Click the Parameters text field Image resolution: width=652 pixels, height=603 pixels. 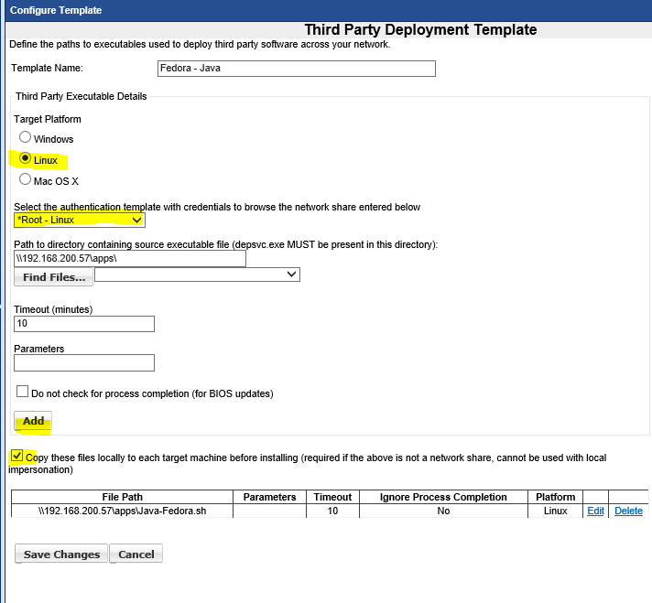pos(84,363)
